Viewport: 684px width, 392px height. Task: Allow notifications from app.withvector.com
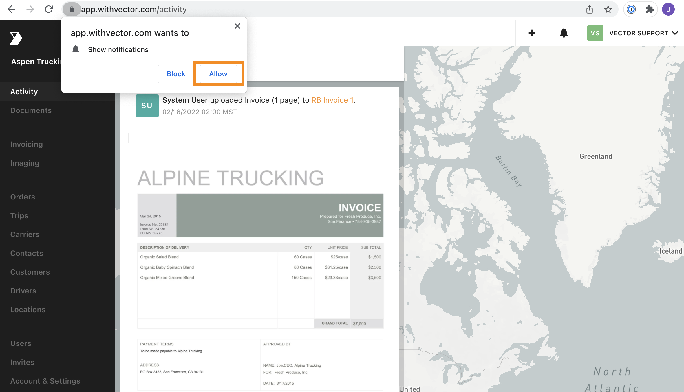coord(218,74)
